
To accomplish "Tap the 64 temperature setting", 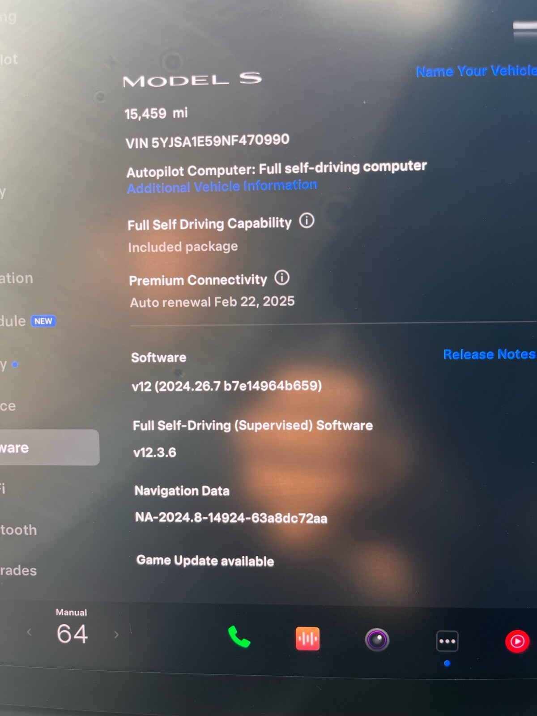I will [72, 634].
